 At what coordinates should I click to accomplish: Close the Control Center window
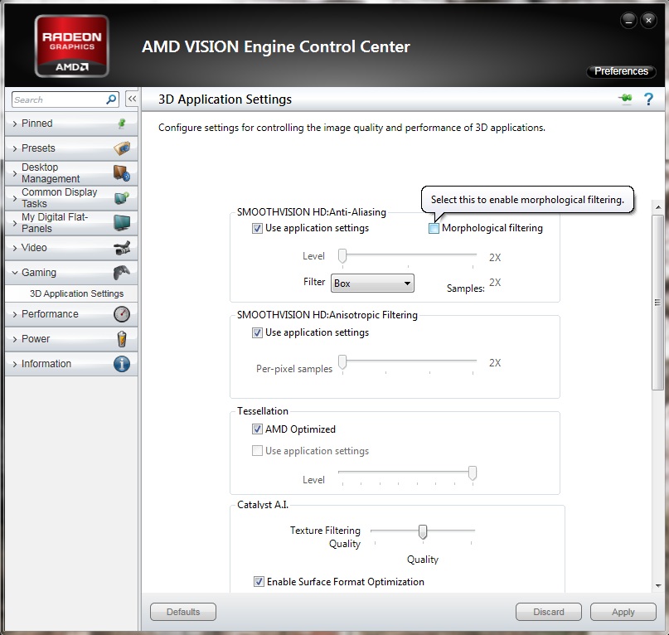click(648, 20)
